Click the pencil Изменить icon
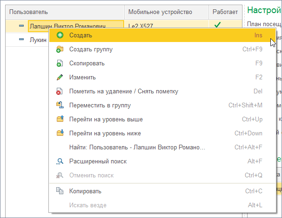Image resolution: width=282 pixels, height=218 pixels. 60,77
